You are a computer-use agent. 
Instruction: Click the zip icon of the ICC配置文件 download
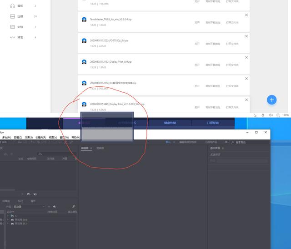[x=84, y=83]
